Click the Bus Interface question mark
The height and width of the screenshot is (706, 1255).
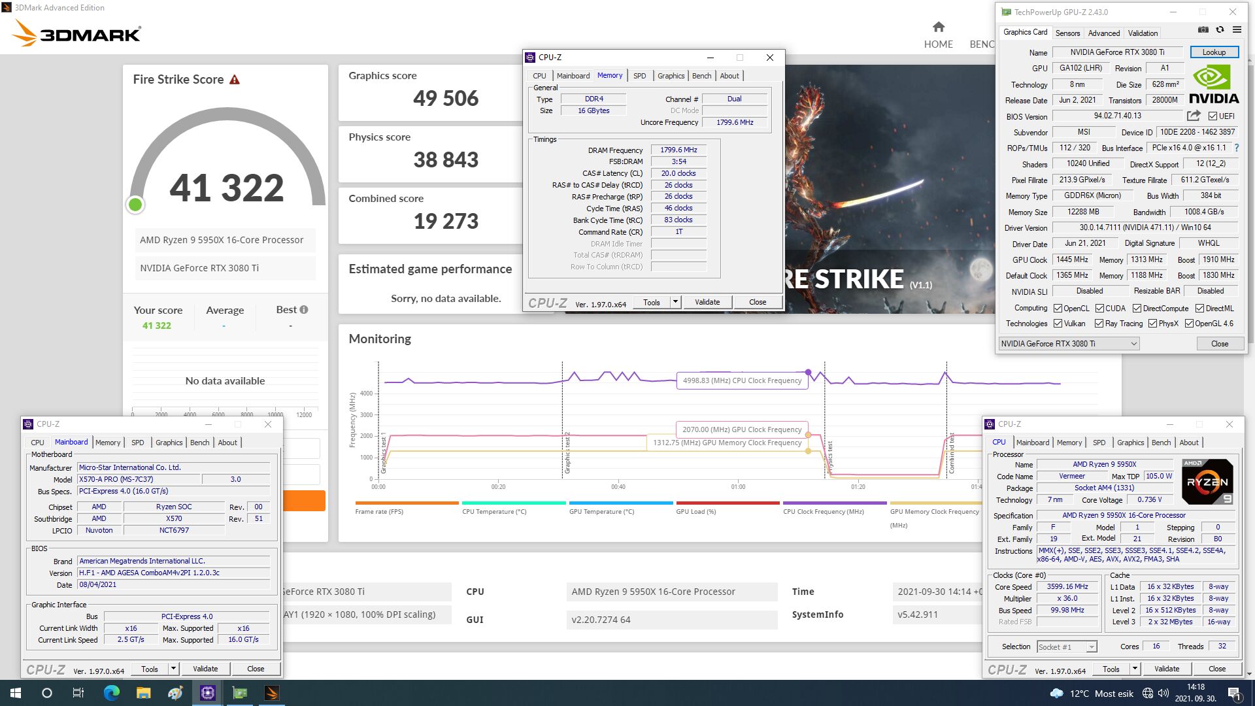(x=1236, y=148)
